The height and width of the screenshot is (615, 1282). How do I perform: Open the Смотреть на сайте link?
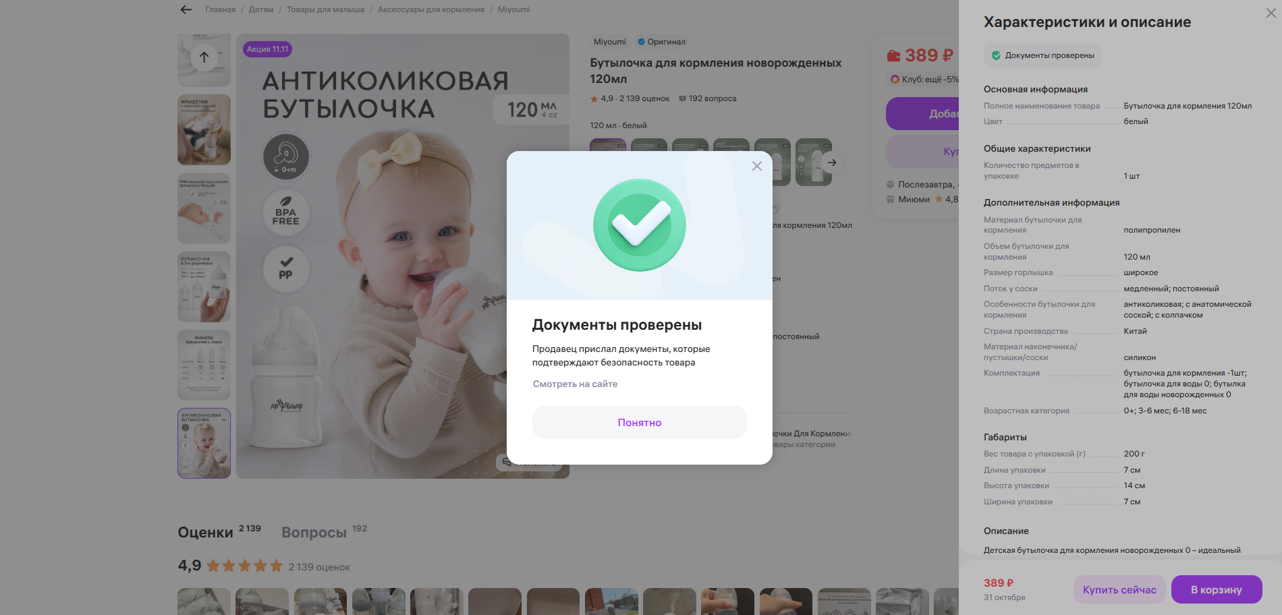tap(575, 384)
